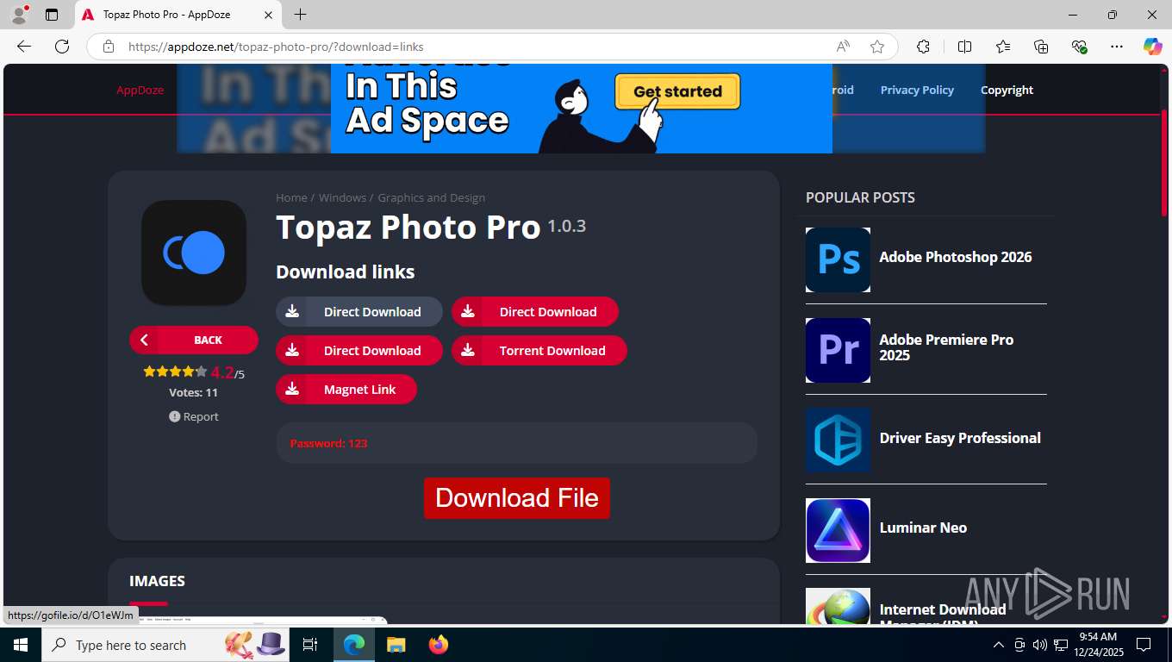Open a new tab with plus

tap(300, 15)
